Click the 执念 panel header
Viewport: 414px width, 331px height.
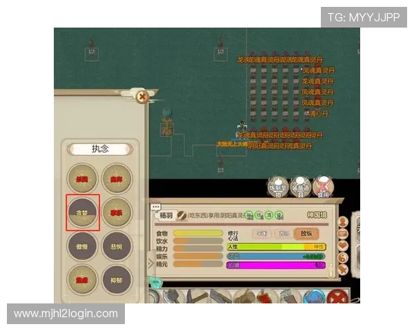100,149
